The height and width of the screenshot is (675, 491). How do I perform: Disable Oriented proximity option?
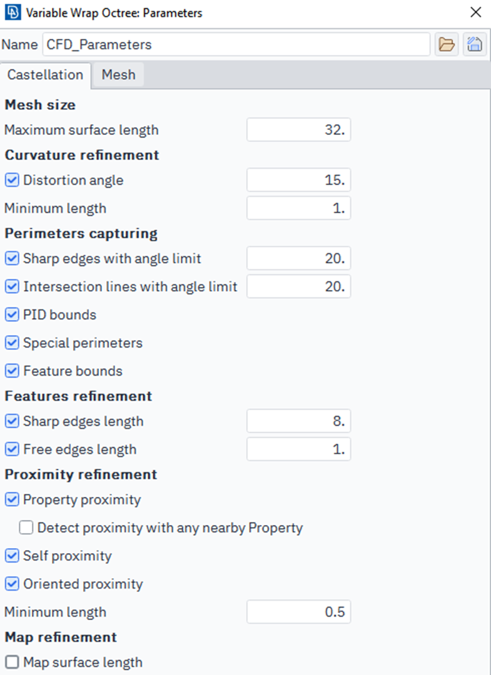(x=12, y=584)
